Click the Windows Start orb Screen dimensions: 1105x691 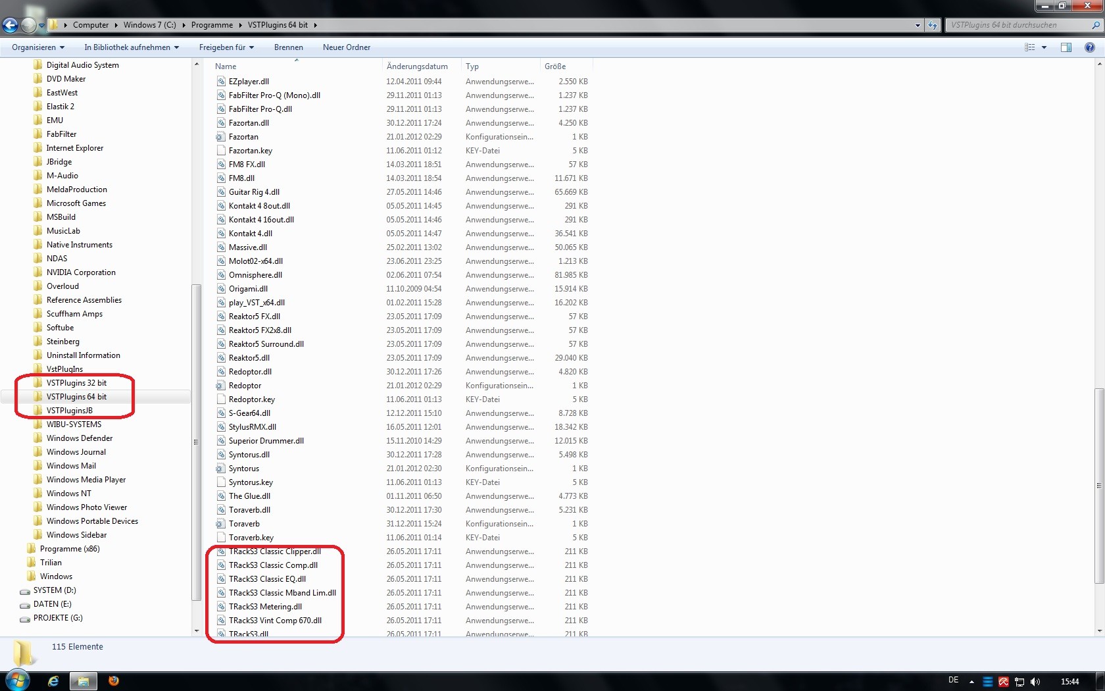pyautogui.click(x=17, y=680)
